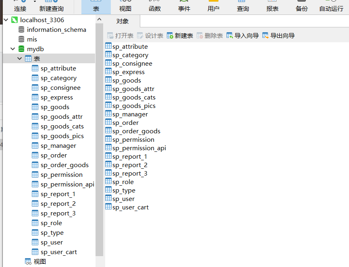Screen dimensions: 349x267
Task: Click sp_report_1 icon in object list
Action: point(108,156)
